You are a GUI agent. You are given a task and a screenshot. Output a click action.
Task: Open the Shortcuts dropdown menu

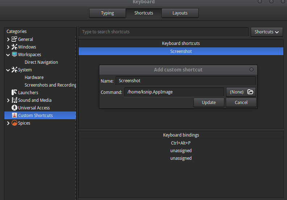(267, 32)
